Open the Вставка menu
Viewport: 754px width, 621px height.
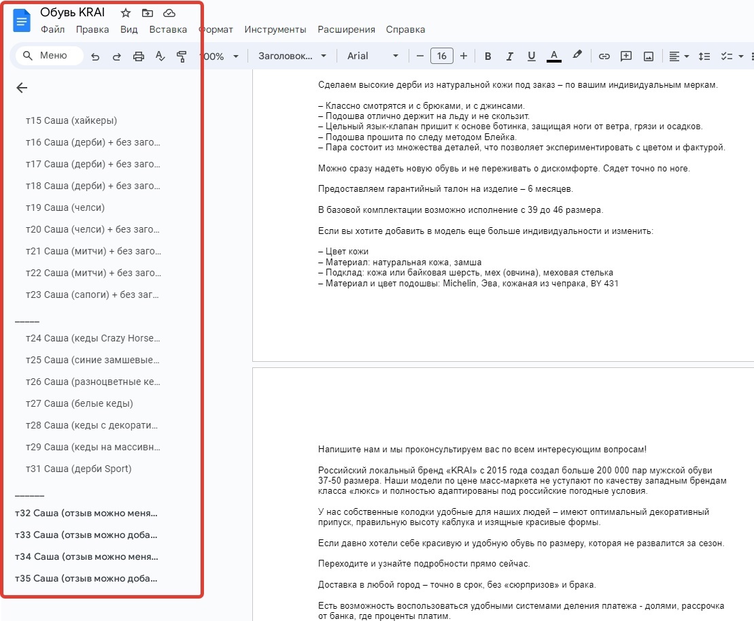[168, 29]
